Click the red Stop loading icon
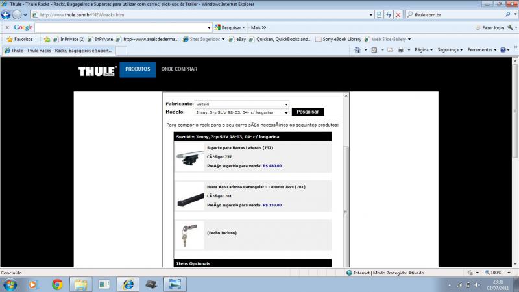 coord(398,15)
